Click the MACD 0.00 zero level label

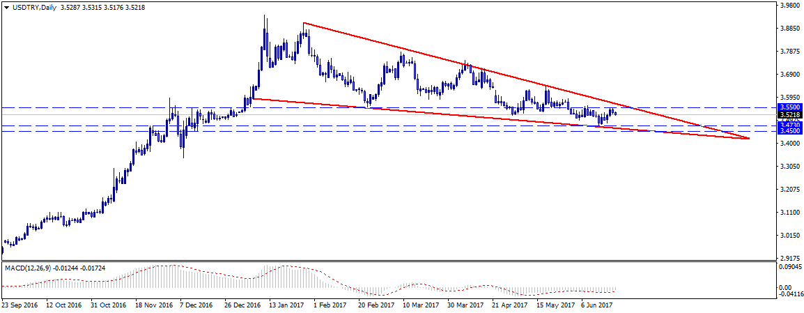(784, 287)
